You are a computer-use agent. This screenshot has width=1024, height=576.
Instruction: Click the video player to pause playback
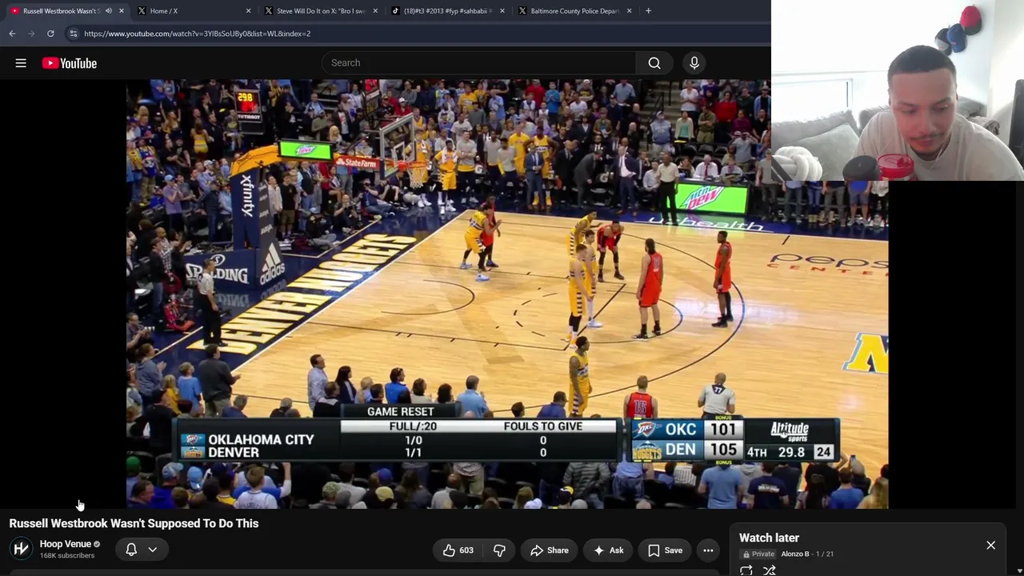(507, 294)
